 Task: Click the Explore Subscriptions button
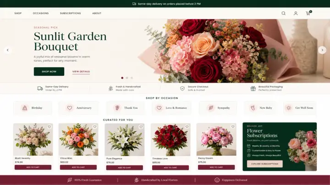(x=265, y=164)
